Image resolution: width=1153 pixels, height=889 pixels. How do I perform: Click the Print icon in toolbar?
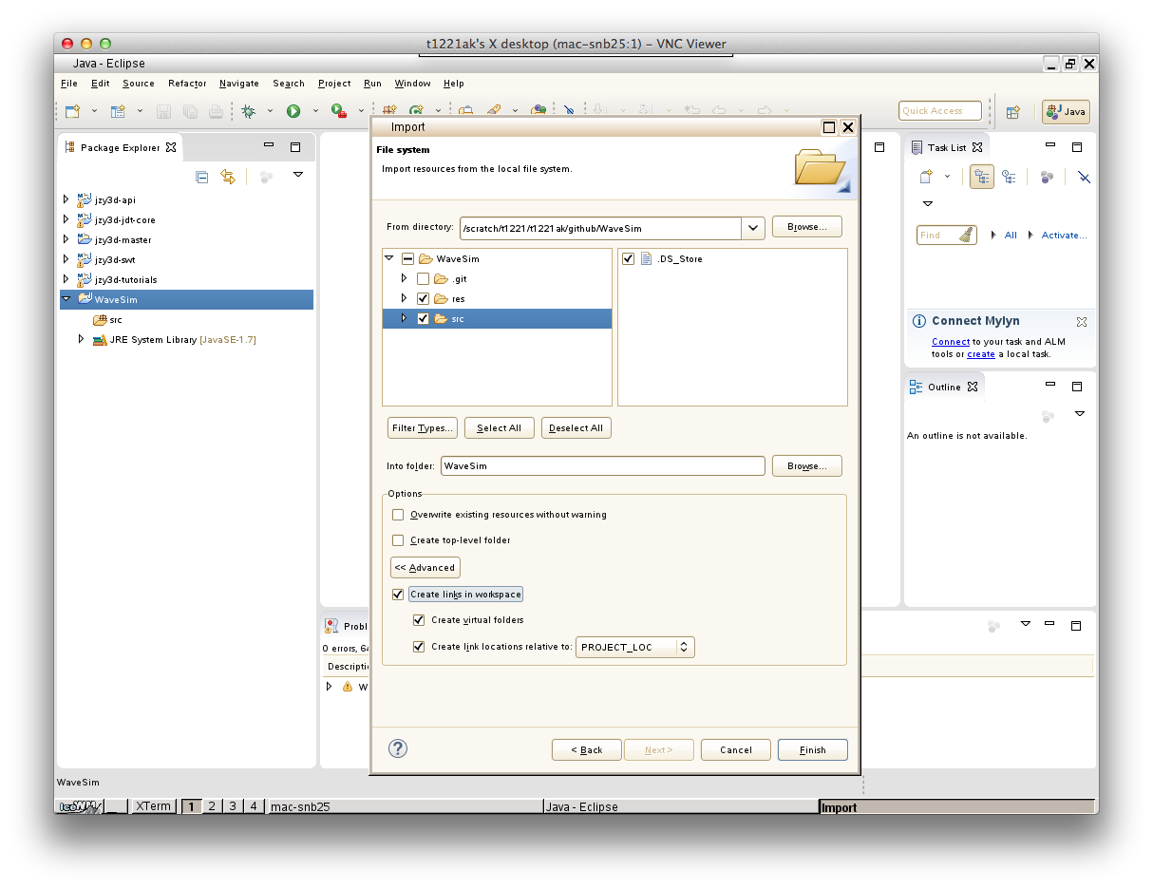216,111
